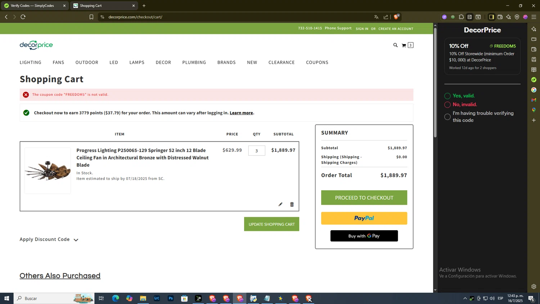Toggle the sidebar panel button in toolbar

click(x=491, y=17)
